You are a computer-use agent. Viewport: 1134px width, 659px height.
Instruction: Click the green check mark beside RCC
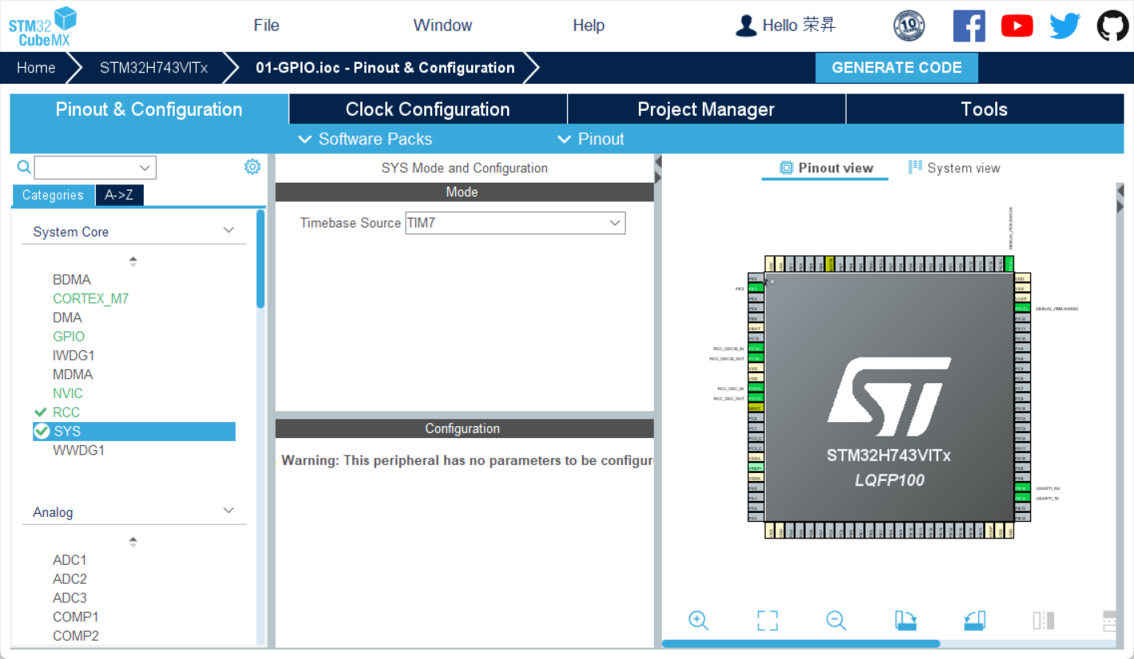pyautogui.click(x=41, y=412)
